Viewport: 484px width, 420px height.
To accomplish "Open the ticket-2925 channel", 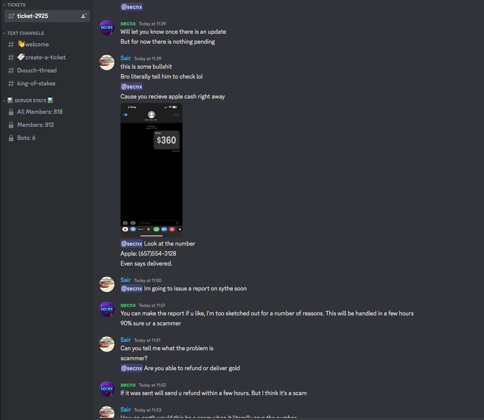I will (47, 16).
